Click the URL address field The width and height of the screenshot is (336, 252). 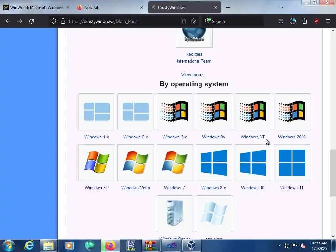[x=124, y=21]
